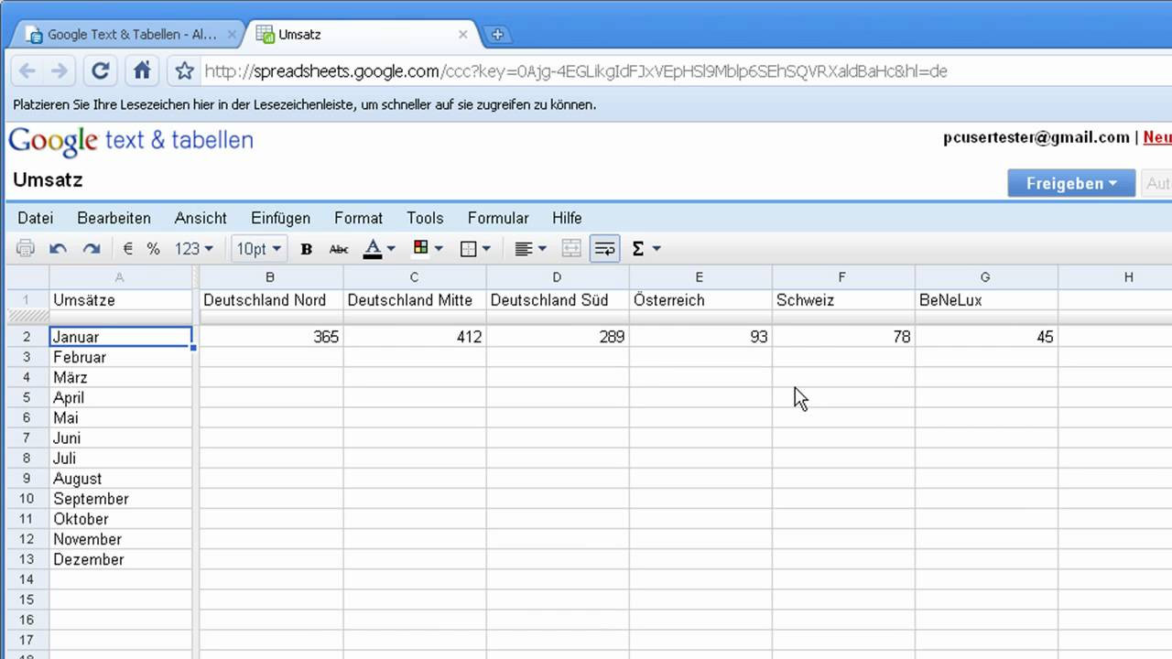Select cell with value 78
Screen dimensions: 1172x659
click(x=842, y=337)
